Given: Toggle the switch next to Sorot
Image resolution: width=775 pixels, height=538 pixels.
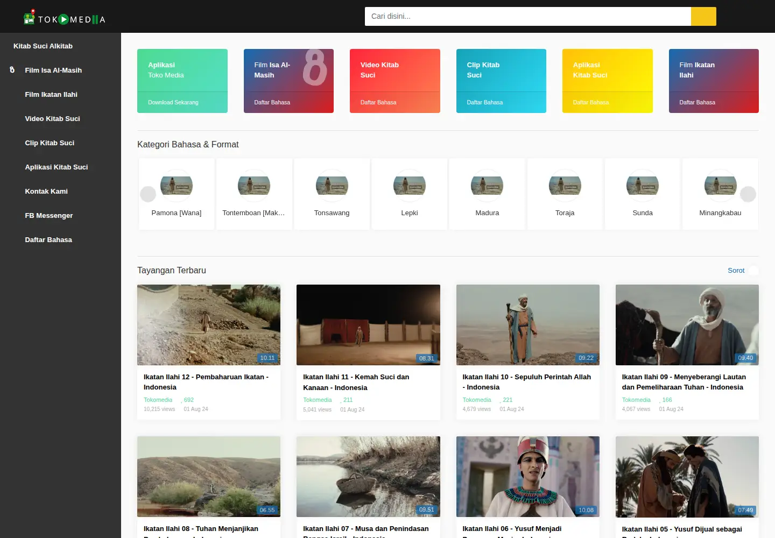Looking at the screenshot, I should coord(753,271).
